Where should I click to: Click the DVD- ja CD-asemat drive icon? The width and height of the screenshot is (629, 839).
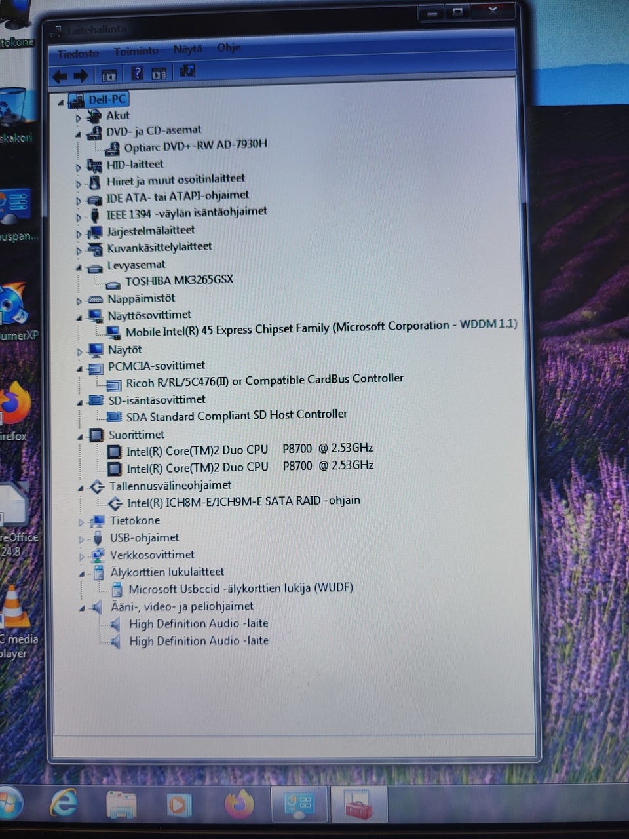tap(96, 132)
